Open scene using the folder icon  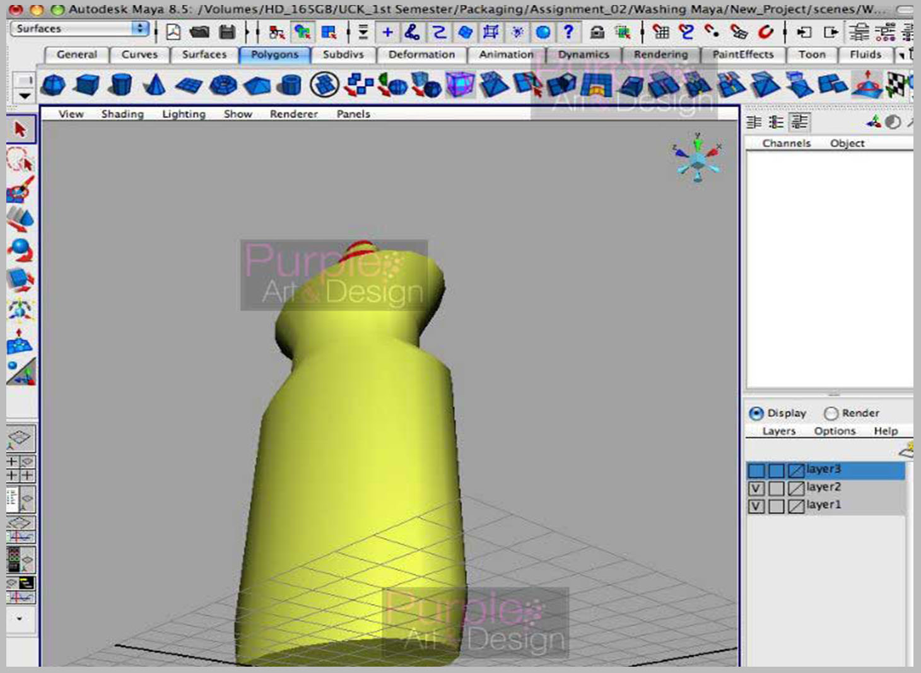click(x=199, y=32)
